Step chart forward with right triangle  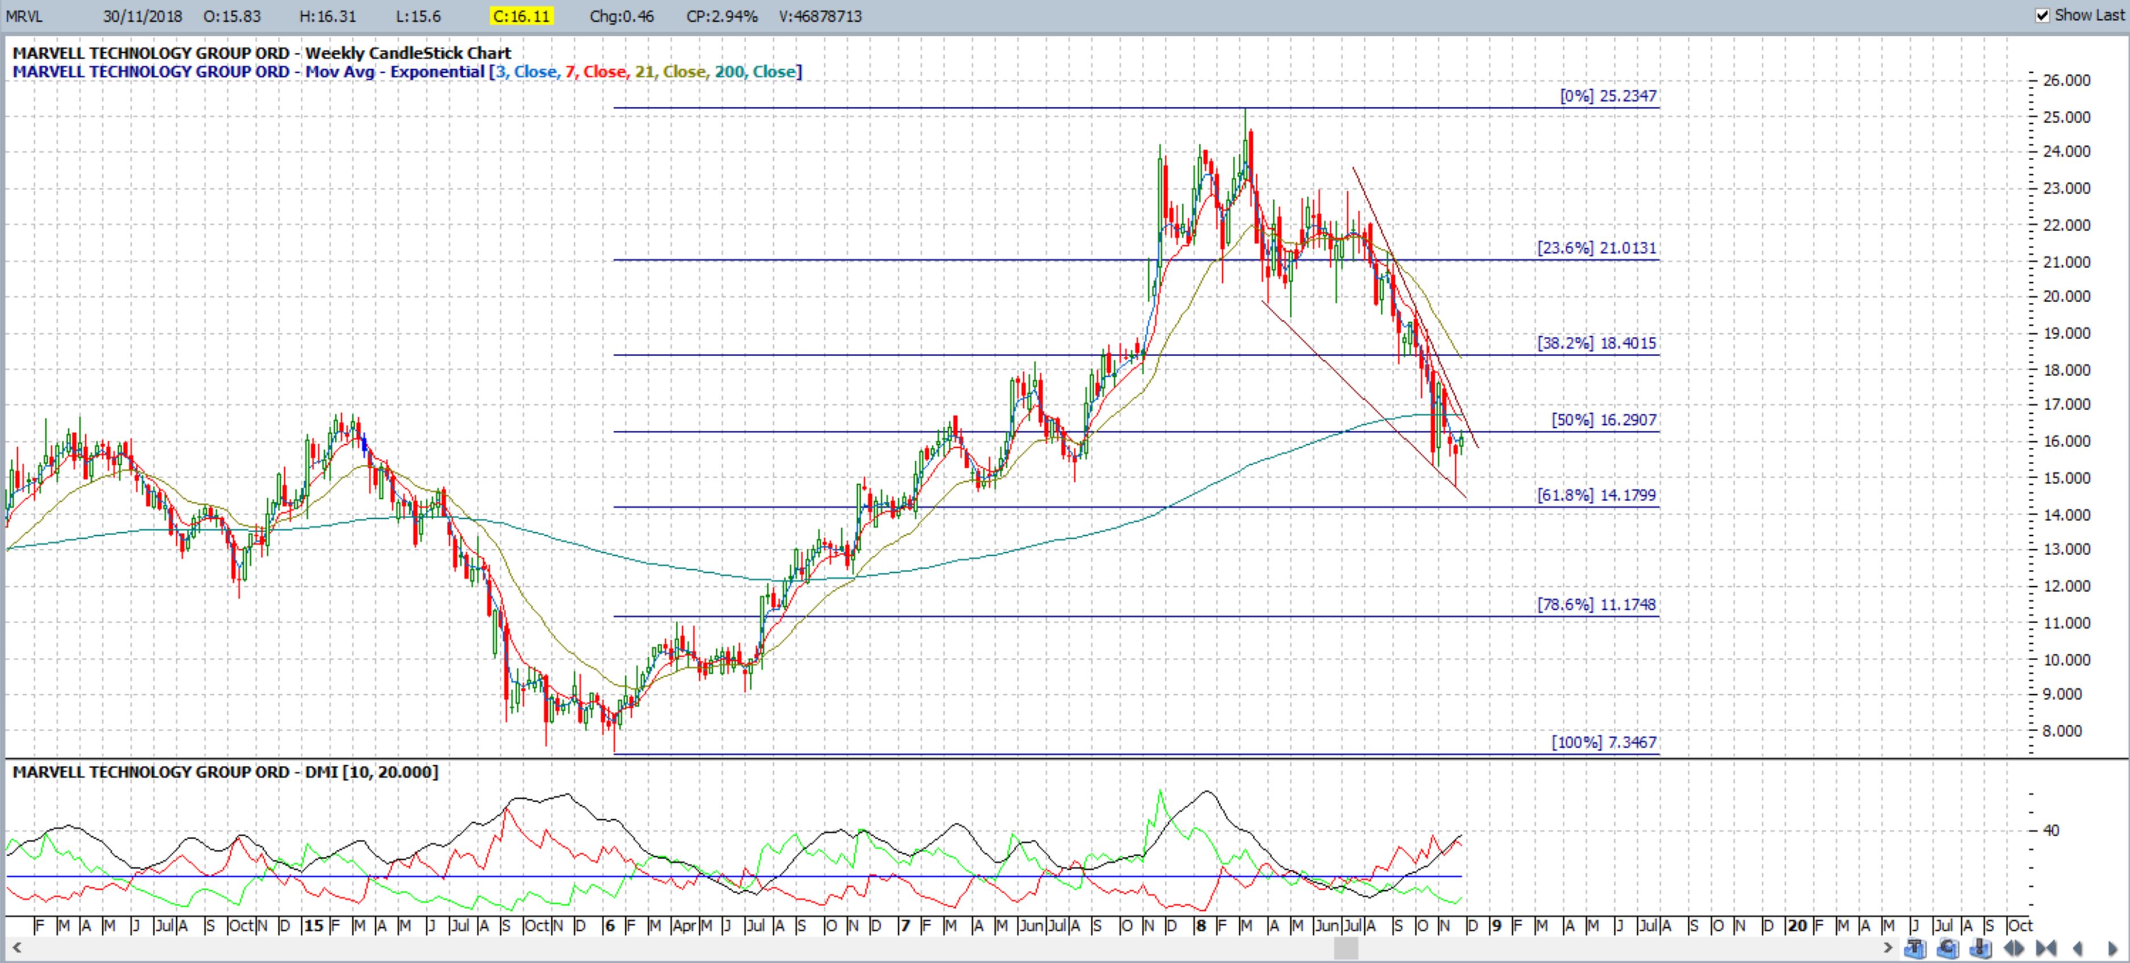point(2112,948)
